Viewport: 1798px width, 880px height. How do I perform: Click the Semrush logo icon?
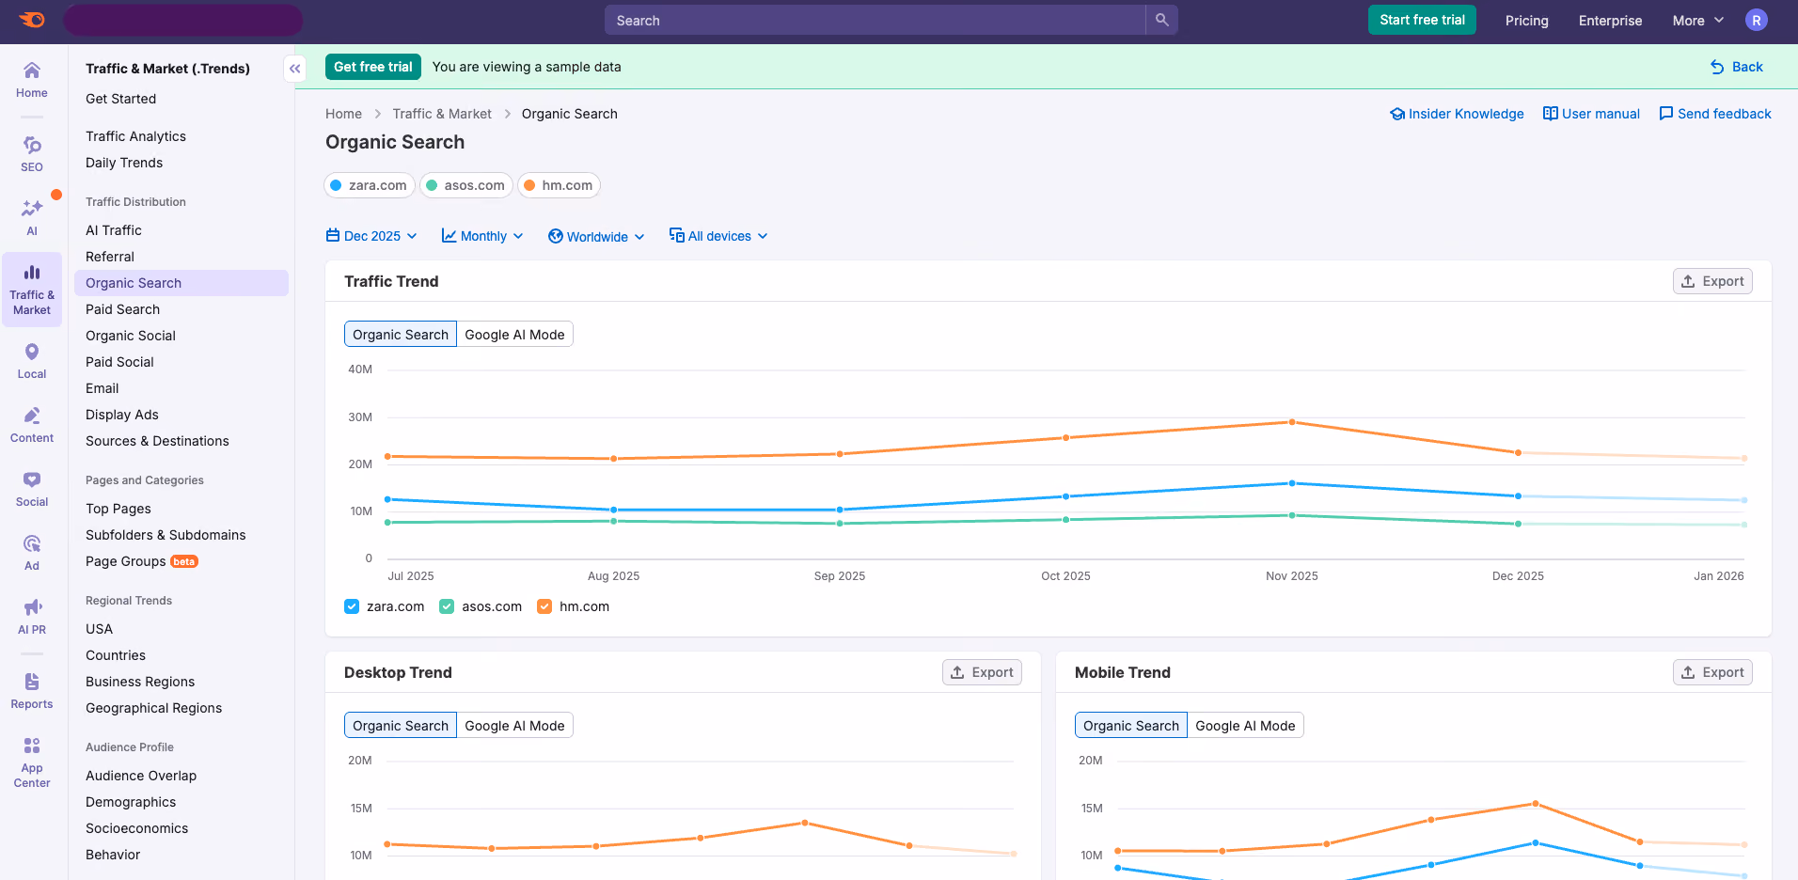pyautogui.click(x=31, y=20)
